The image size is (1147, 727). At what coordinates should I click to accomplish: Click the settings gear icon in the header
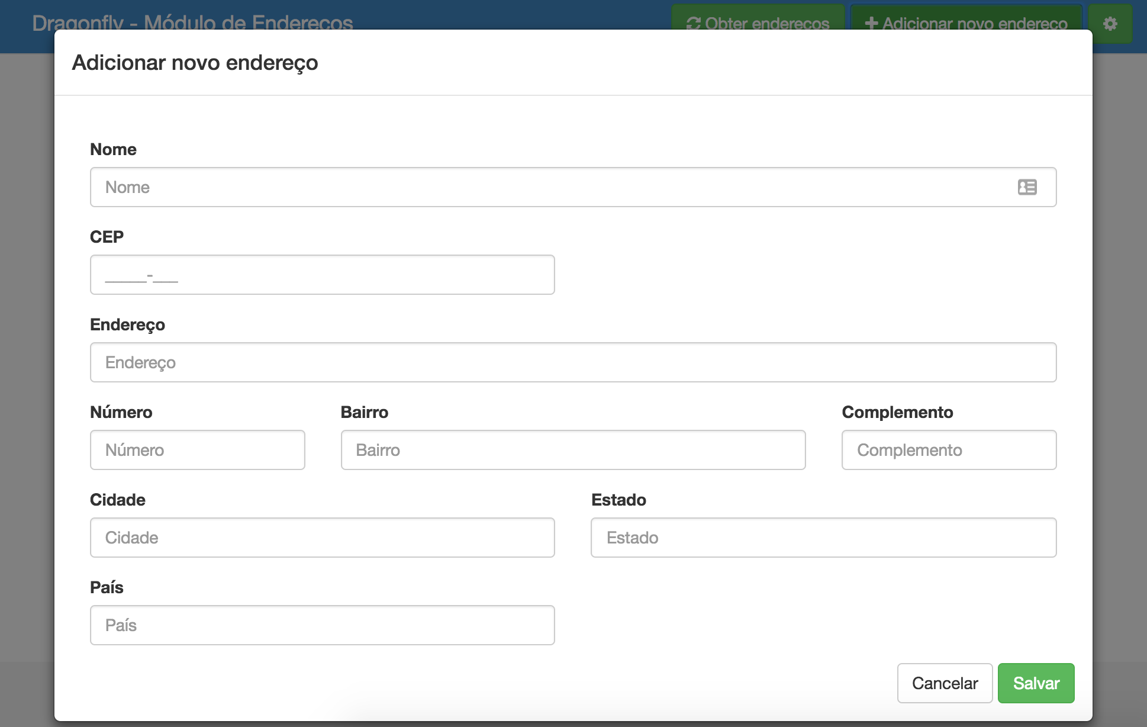(x=1110, y=23)
